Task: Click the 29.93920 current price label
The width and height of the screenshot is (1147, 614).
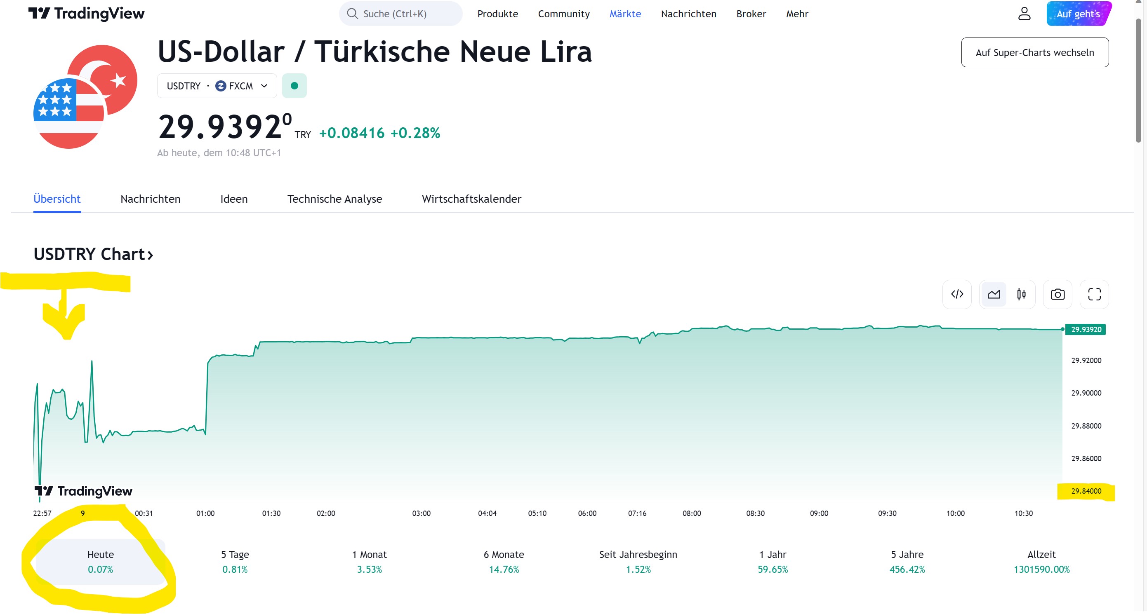Action: [1086, 329]
